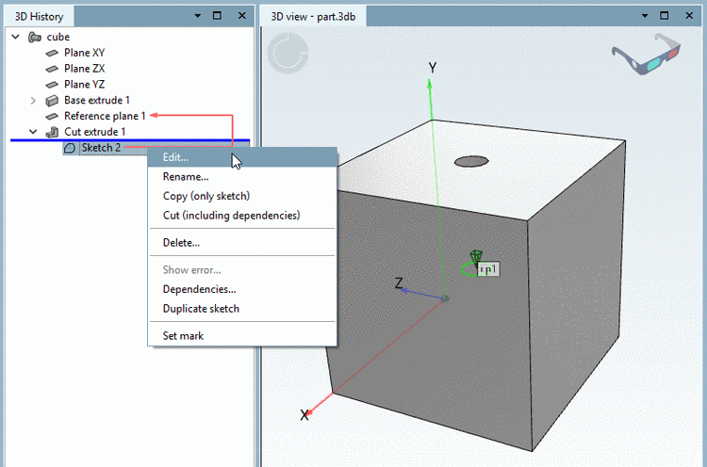The height and width of the screenshot is (467, 707).
Task: Click the hole on the cube's top face
Action: 471,161
